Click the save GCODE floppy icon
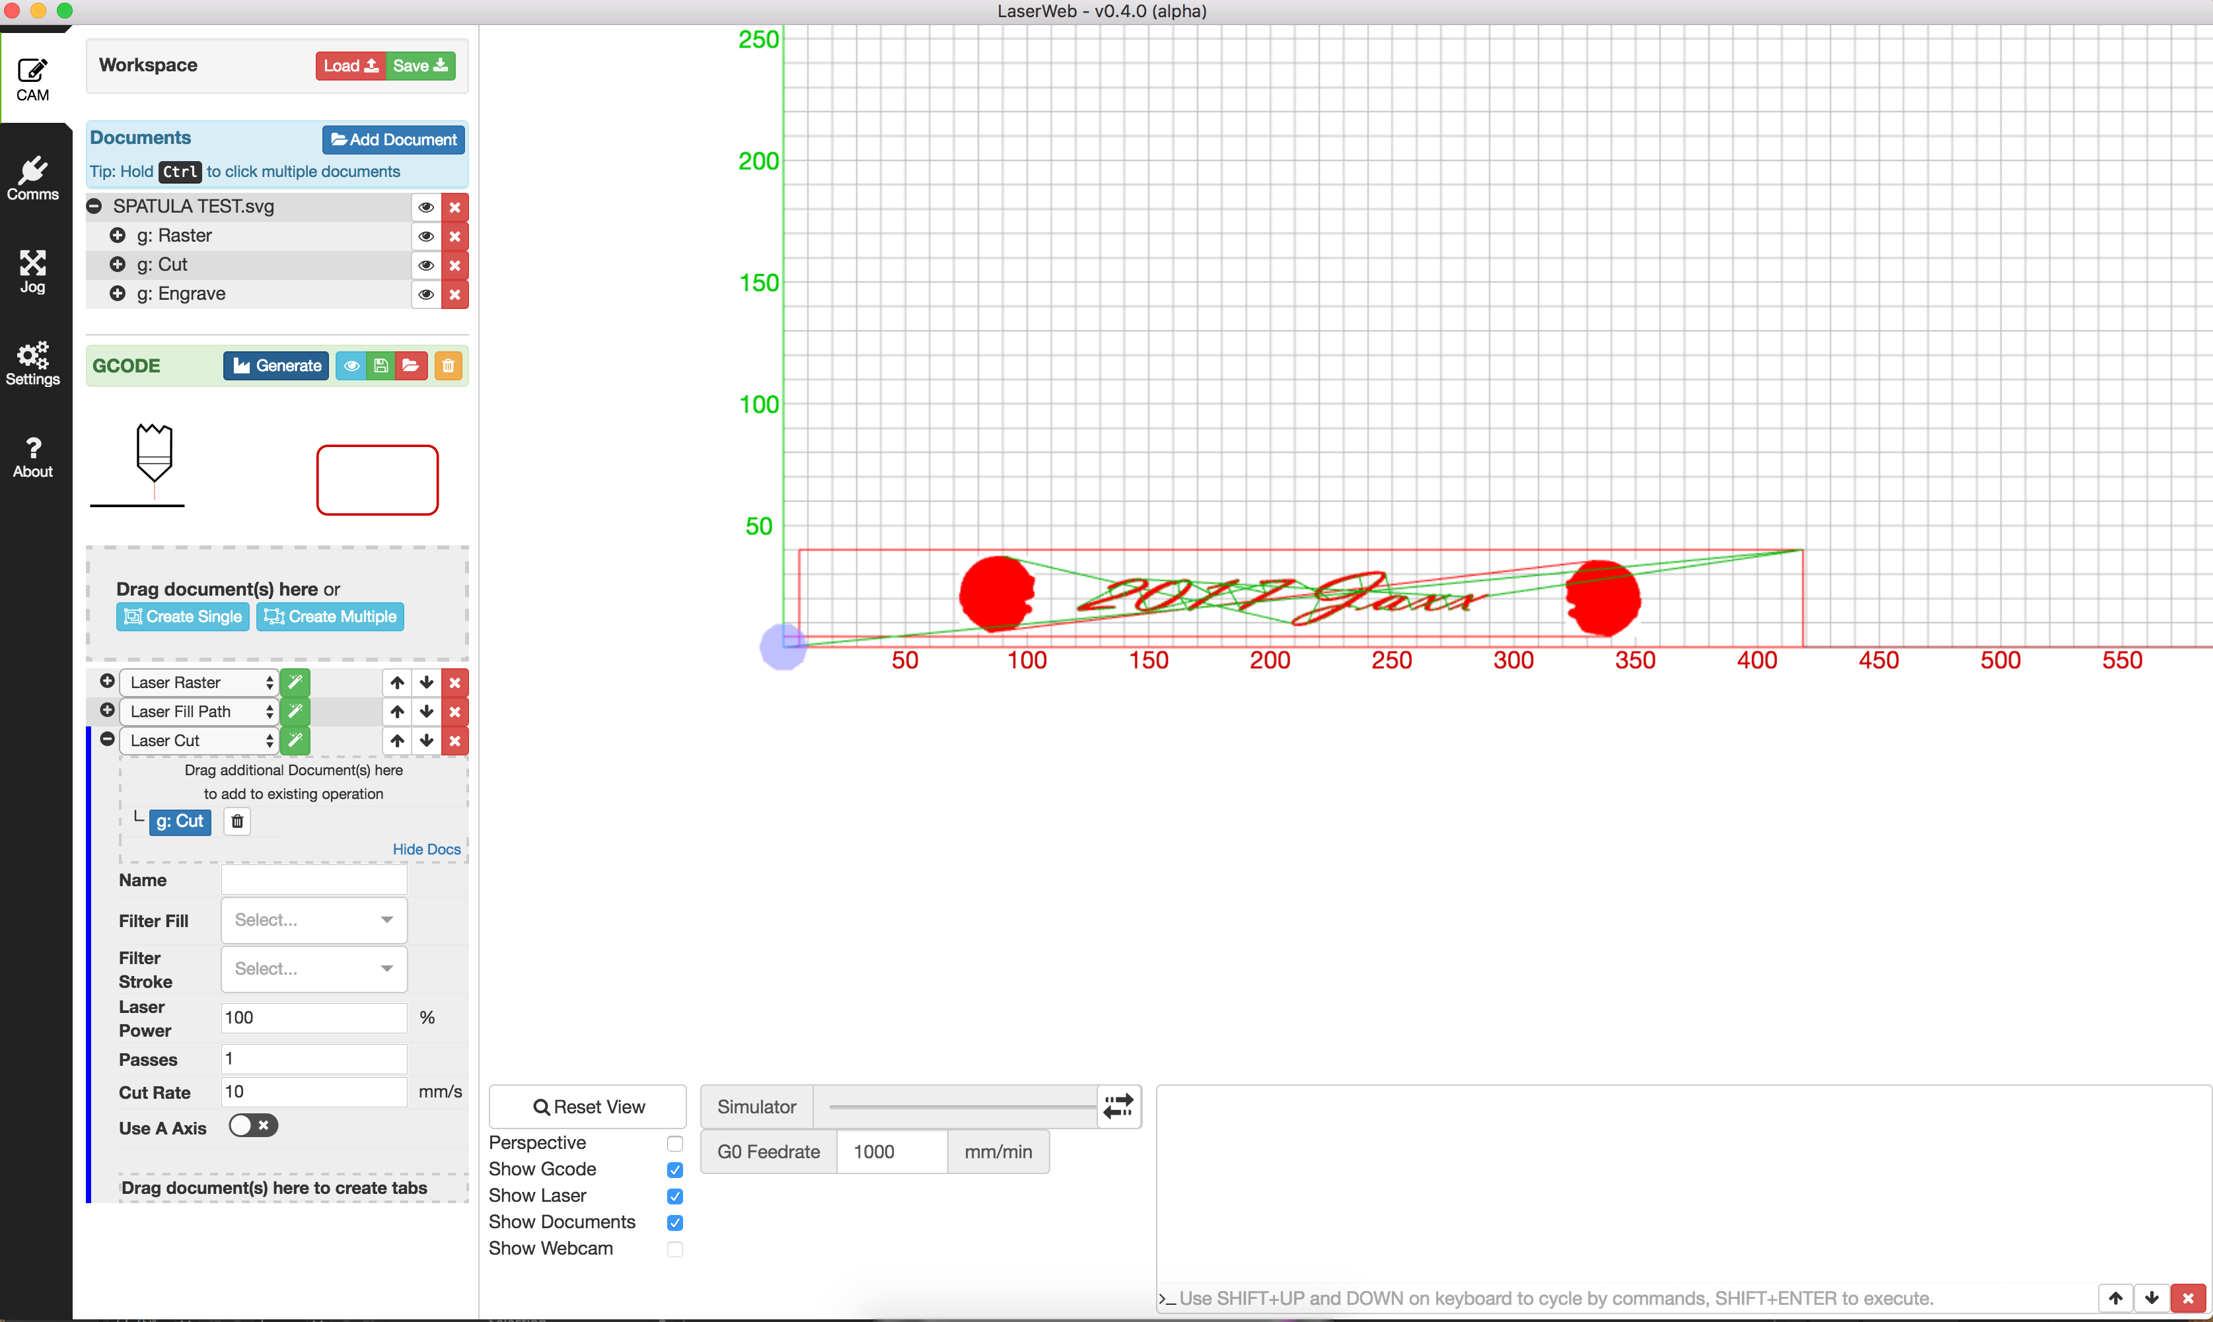 [381, 366]
